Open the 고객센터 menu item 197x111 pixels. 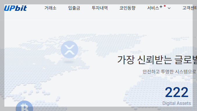(190, 8)
